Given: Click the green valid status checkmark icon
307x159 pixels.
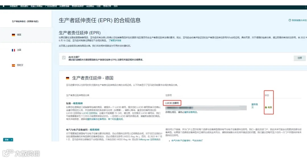Looking at the screenshot, I should [266, 107].
